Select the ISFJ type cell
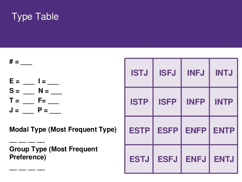The width and height of the screenshot is (242, 182). [167, 73]
